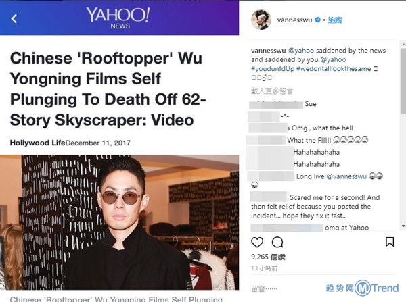Follow vannesswu using the 追蹤 link
This screenshot has width=406, height=302.
click(x=335, y=20)
